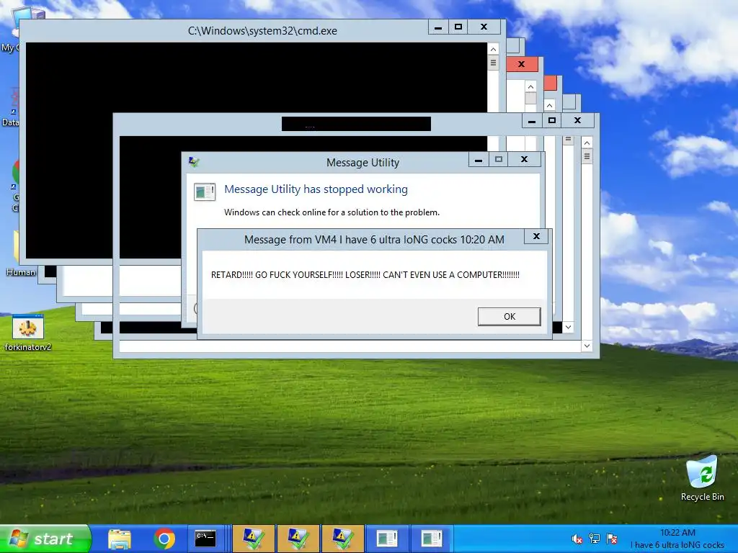Select the first Message Utility taskbar item
The width and height of the screenshot is (738, 553).
(254, 539)
